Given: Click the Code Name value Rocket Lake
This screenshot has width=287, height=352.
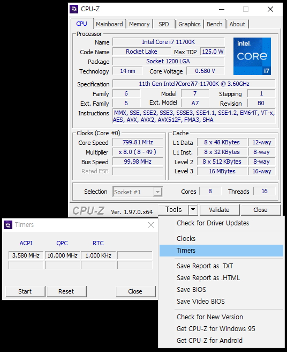Looking at the screenshot, I should coord(141,52).
